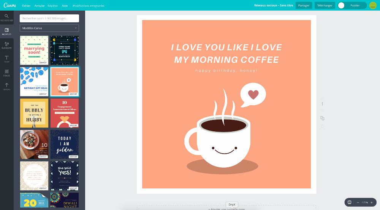The image size is (380, 210).
Task: Choose the 10 Engagement Announcement Ideas template
Action: tap(65, 113)
